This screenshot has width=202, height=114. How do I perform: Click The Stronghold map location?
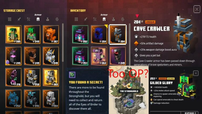coord(129,91)
